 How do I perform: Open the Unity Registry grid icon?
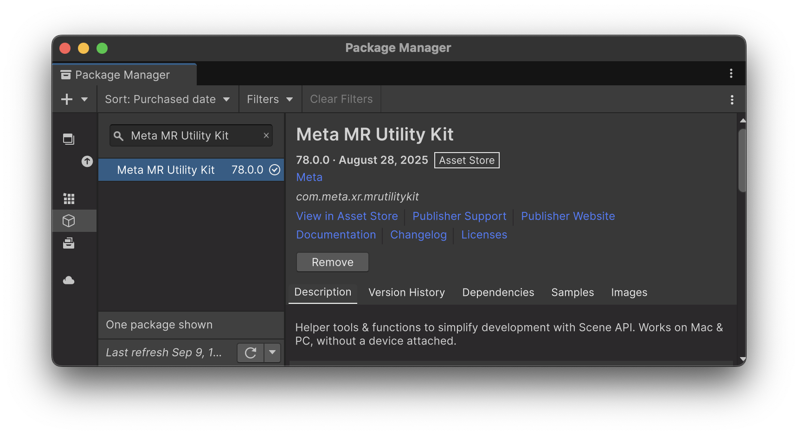click(69, 199)
